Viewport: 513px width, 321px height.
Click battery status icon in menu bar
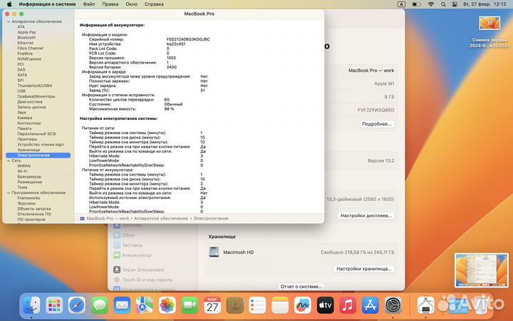click(416, 4)
